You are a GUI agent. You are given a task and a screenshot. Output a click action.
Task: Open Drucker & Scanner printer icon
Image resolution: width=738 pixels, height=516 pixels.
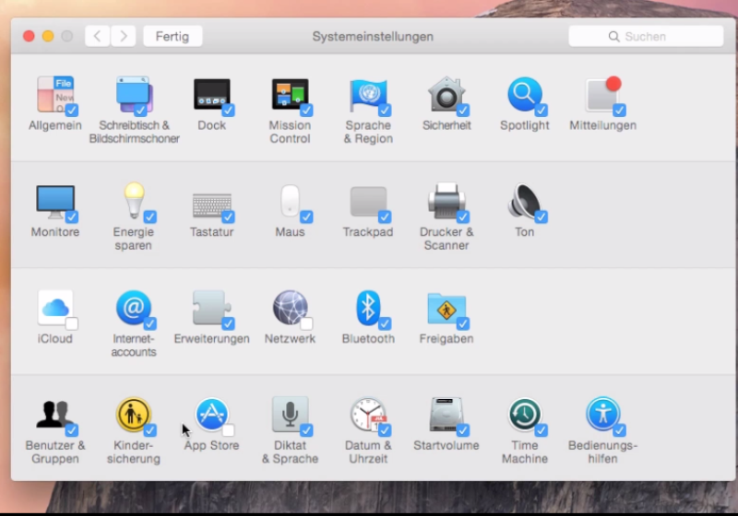[x=446, y=201]
